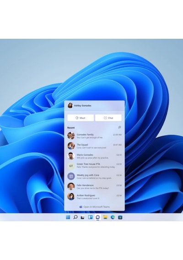Open chat with Amber Rodriguez
183x260 pixels.
click(x=94, y=197)
